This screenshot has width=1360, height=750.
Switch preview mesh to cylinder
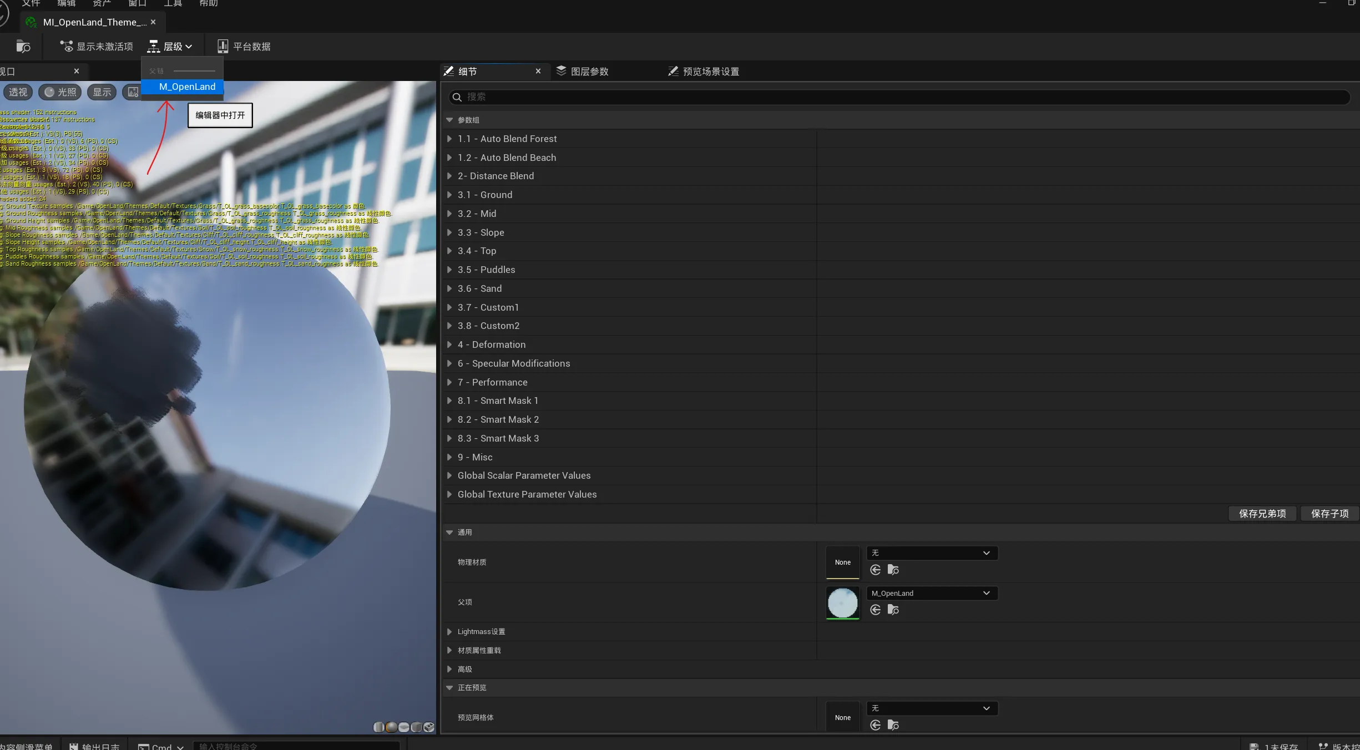379,727
